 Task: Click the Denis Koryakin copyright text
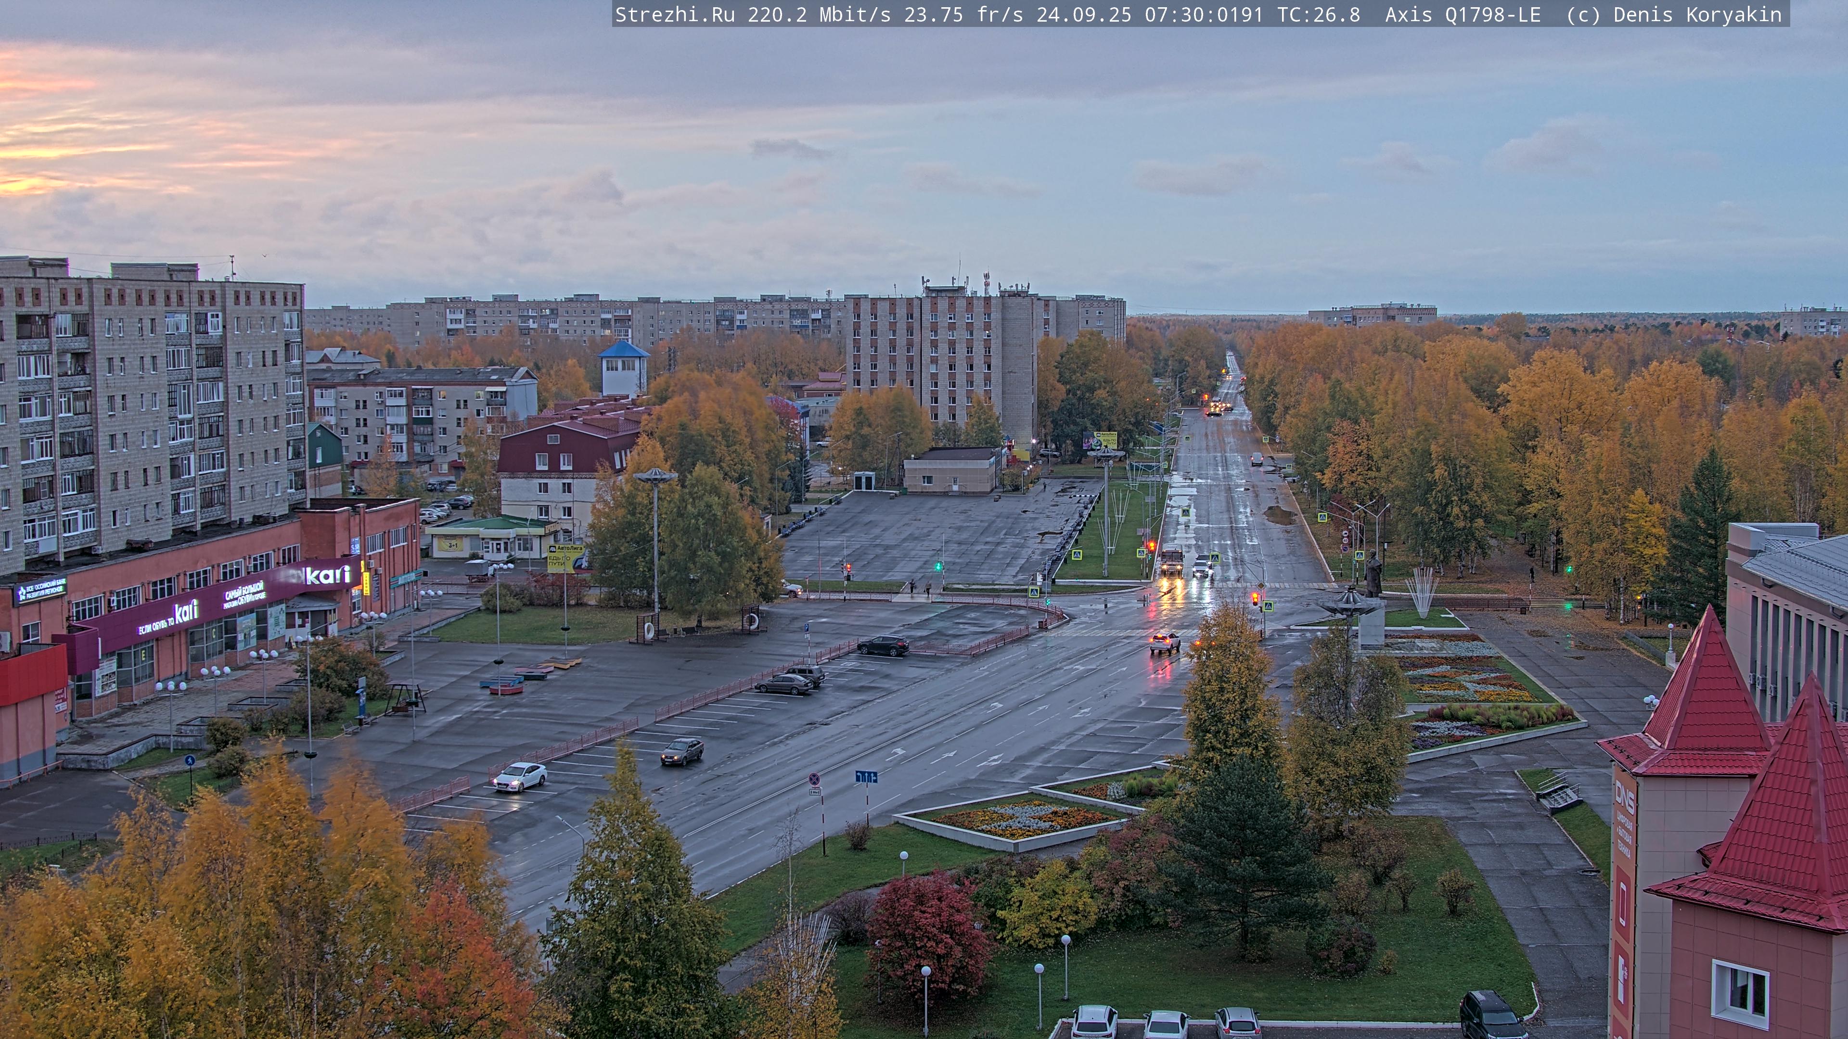click(1697, 15)
